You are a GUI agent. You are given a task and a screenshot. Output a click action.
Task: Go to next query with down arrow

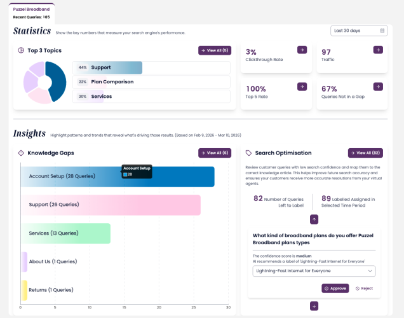coord(314,306)
